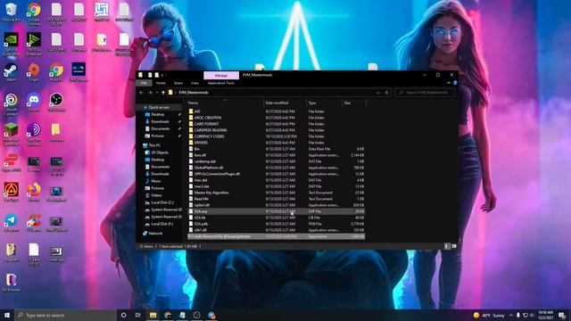
Task: Select the CARD FORMAT folder
Action: tap(206, 124)
